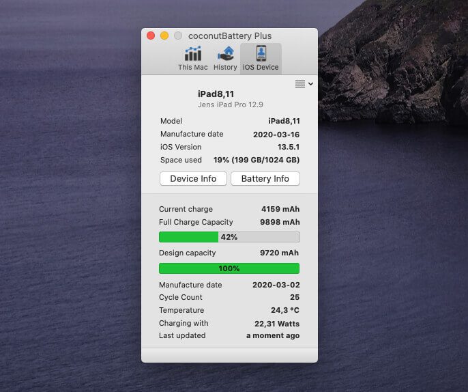The width and height of the screenshot is (468, 392).
Task: Click the 9720 mAh design capacity value
Action: click(280, 253)
